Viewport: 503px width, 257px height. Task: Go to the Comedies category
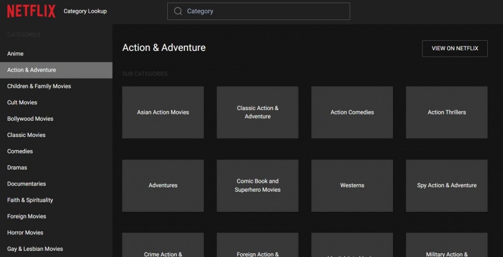click(20, 151)
